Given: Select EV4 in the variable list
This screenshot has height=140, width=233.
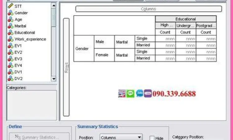Looking at the screenshot, I should 18,65.
